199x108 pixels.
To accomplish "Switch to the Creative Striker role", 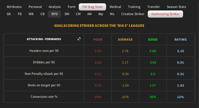I will point(133,14).
